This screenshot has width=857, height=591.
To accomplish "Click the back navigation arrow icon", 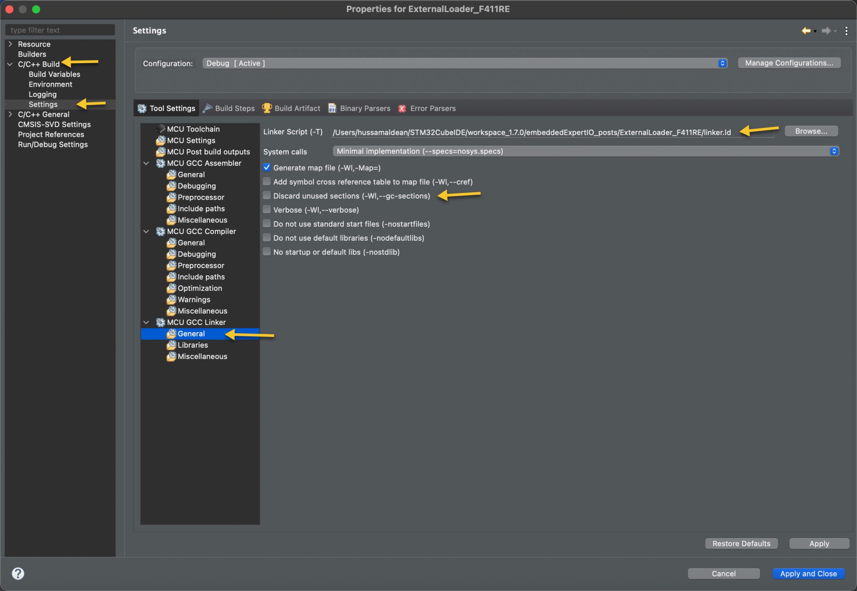I will coord(806,31).
